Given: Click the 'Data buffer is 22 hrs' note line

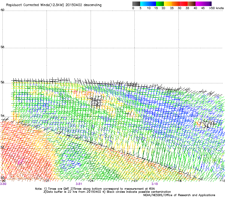Looking at the screenshot, I should [x=107, y=192].
